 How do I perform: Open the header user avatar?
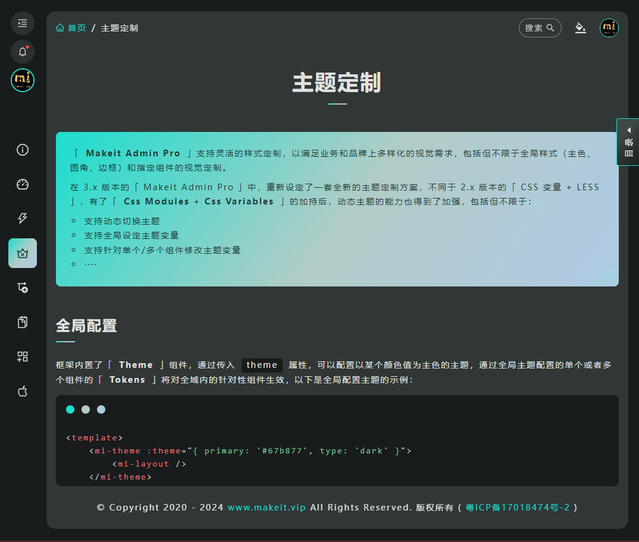(x=609, y=28)
